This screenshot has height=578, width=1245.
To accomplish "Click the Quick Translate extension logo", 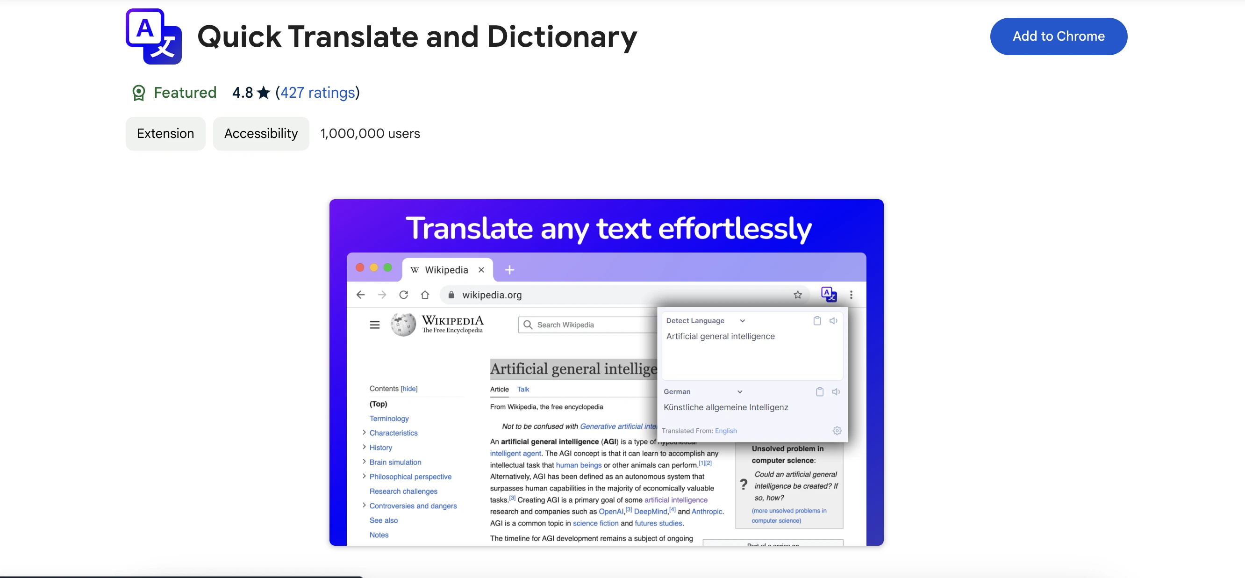I will [x=154, y=36].
